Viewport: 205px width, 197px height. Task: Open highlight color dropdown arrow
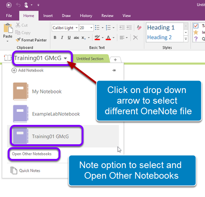102,38
